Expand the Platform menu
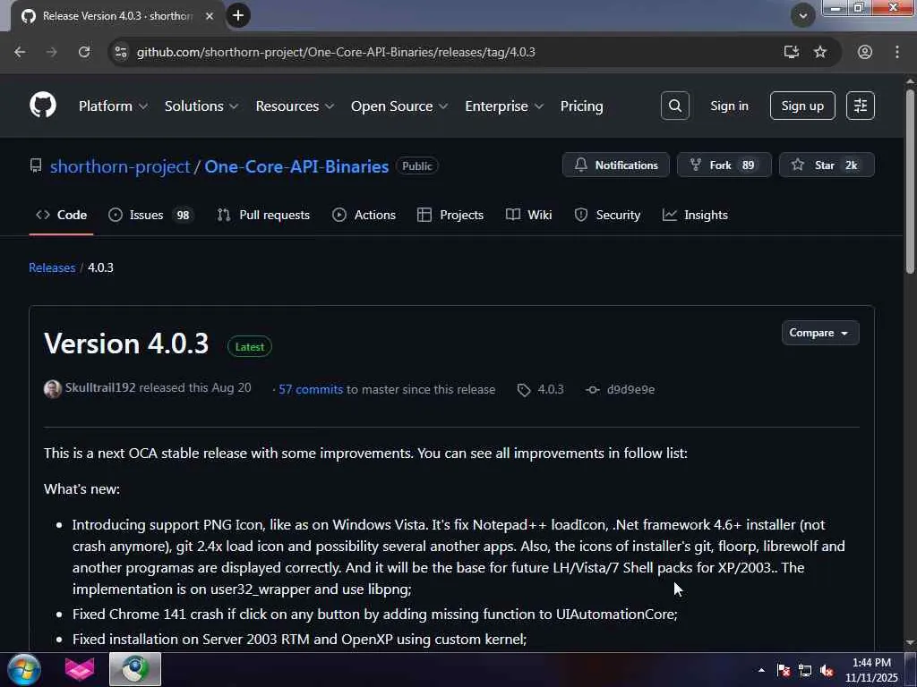This screenshot has width=917, height=687. point(113,106)
